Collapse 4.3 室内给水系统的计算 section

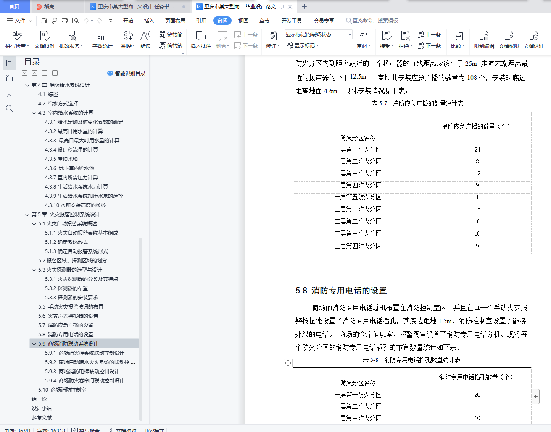[34, 113]
